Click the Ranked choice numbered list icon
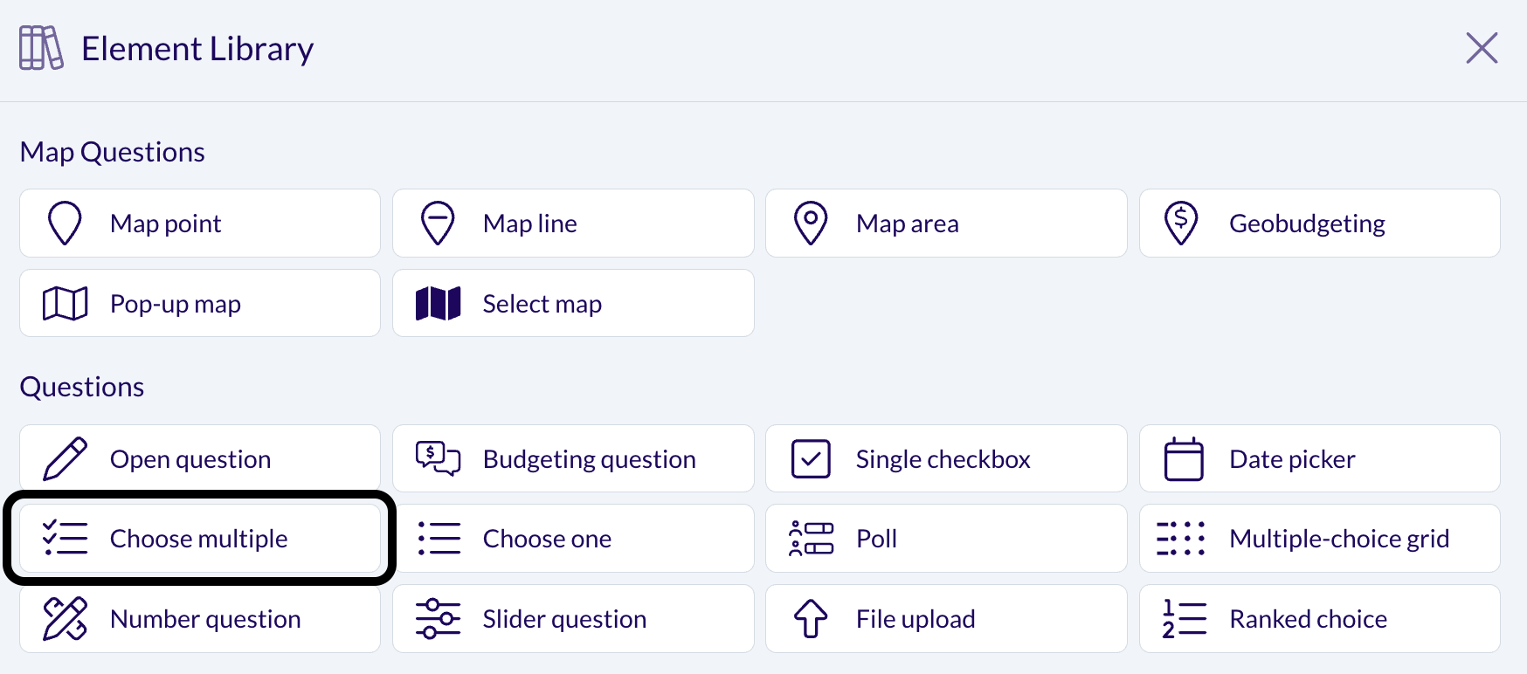The image size is (1527, 674). click(x=1185, y=619)
